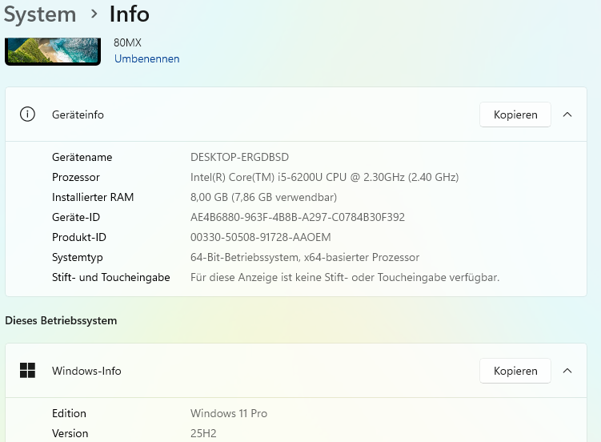Click the Version label
601x442 pixels.
click(x=70, y=433)
